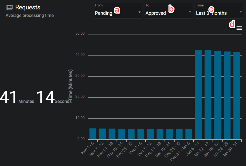246x166 pixels.
Task: Click the Requests video-chat icon
Action: pos(9,8)
